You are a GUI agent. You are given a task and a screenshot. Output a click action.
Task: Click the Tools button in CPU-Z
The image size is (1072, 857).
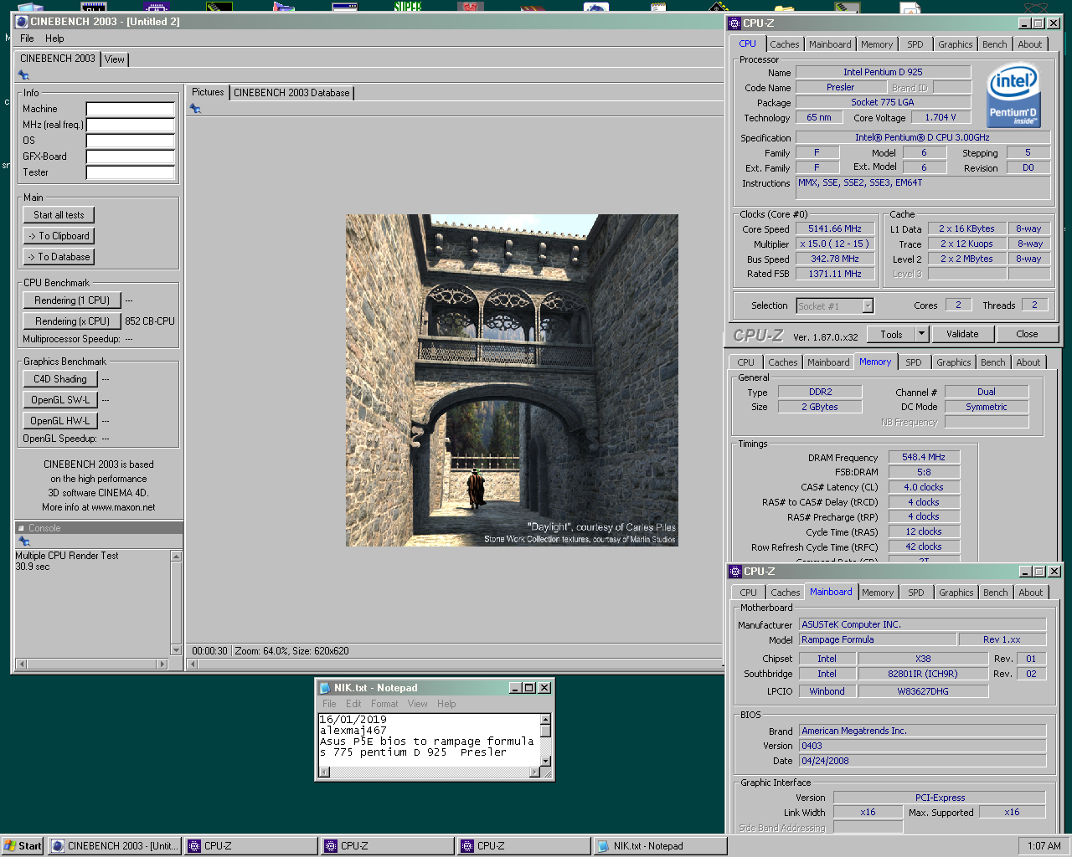tap(891, 334)
